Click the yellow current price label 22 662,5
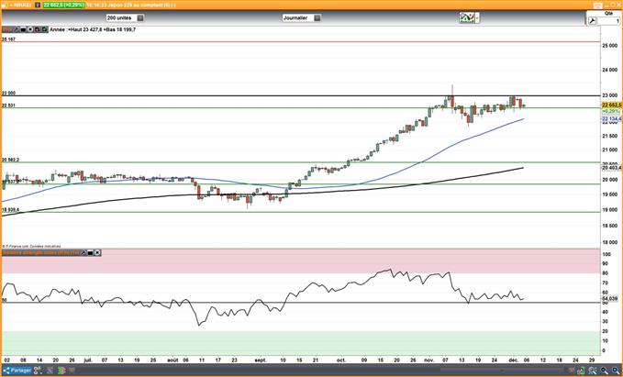Screen dimensions: 623x377 click(x=611, y=105)
